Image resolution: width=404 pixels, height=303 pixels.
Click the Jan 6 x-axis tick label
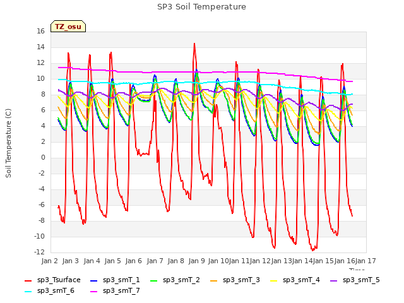pos(133,261)
